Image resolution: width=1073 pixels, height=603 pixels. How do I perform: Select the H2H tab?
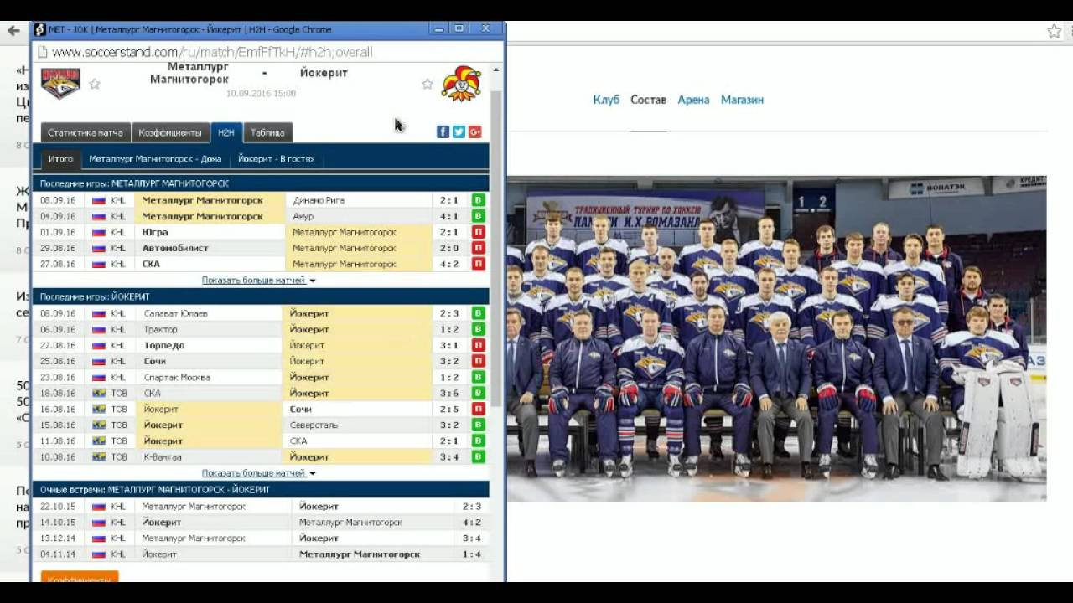[226, 132]
